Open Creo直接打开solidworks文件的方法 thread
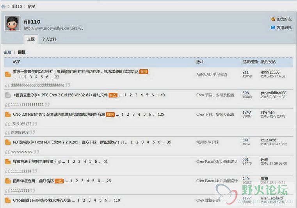The width and height of the screenshot is (297, 208). click(x=42, y=200)
